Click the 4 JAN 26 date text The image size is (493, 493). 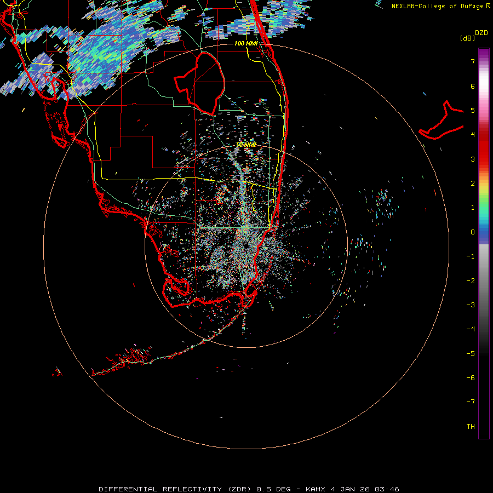[350, 489]
